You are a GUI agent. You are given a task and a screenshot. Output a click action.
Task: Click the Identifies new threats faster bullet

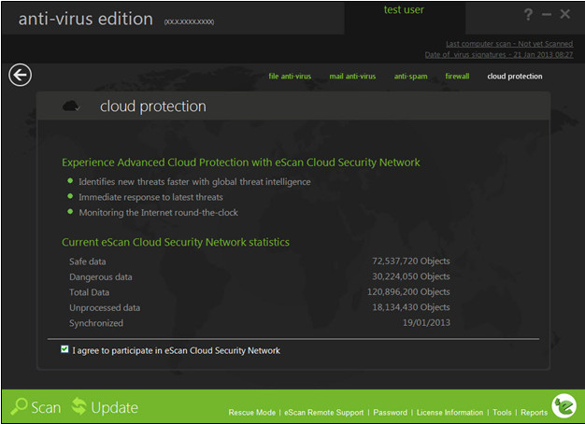pyautogui.click(x=194, y=182)
